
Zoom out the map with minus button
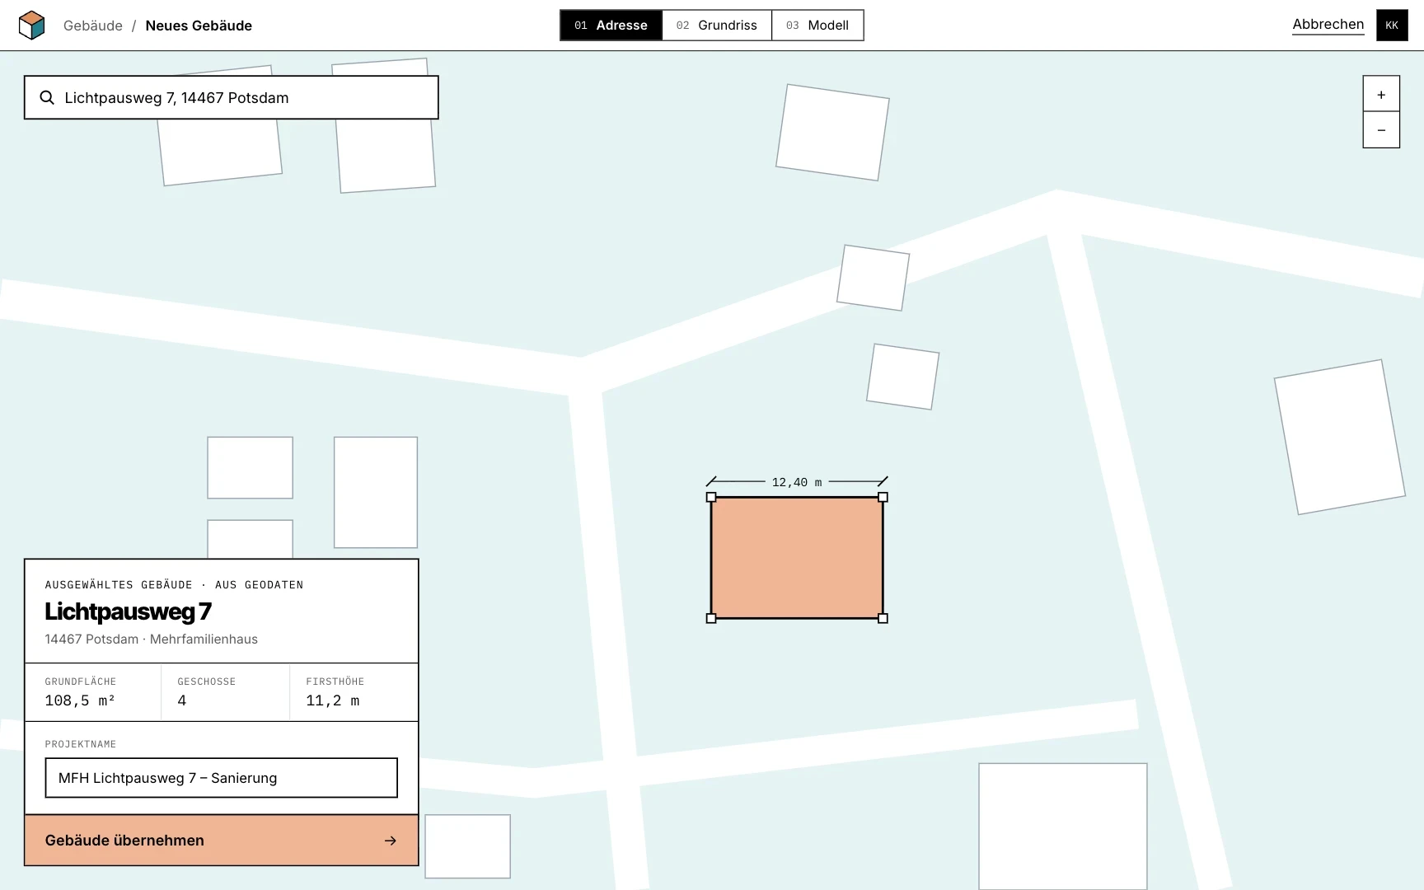click(x=1381, y=130)
